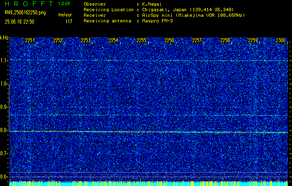Viewport: 292px width, 186px height.
Task: Click the faint spectral line near 0.86 kHz
Action: tap(149, 115)
